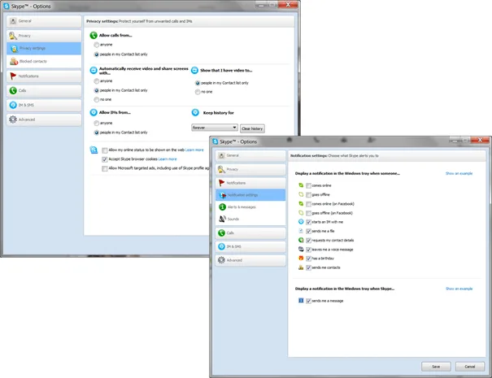Viewport: 492px width, 378px height.
Task: Open Advanced section in back window
Action: [44, 119]
